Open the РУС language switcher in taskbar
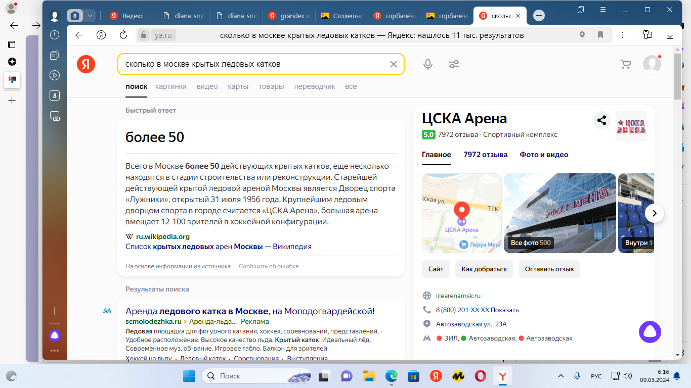The image size is (691, 388). coord(596,376)
